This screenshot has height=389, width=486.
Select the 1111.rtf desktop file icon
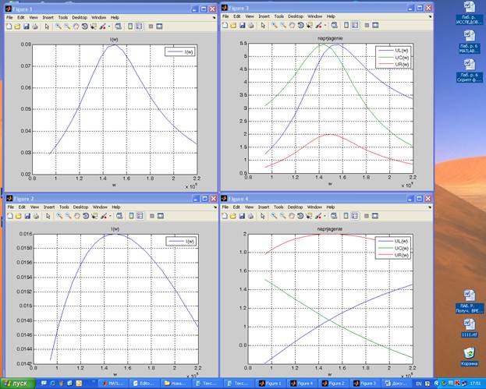coord(470,328)
